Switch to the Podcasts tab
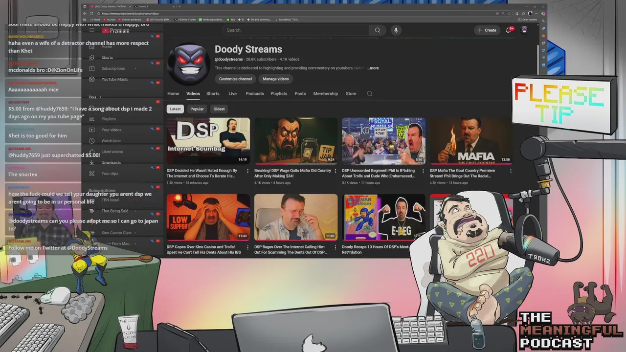Viewport: 626px width, 352px height. click(255, 94)
